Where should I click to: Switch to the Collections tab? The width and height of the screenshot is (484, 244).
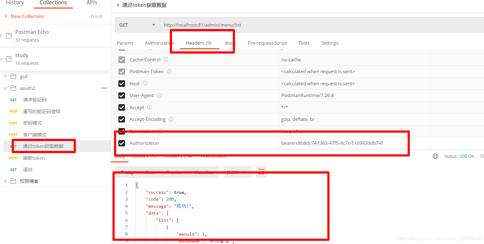[x=53, y=3]
